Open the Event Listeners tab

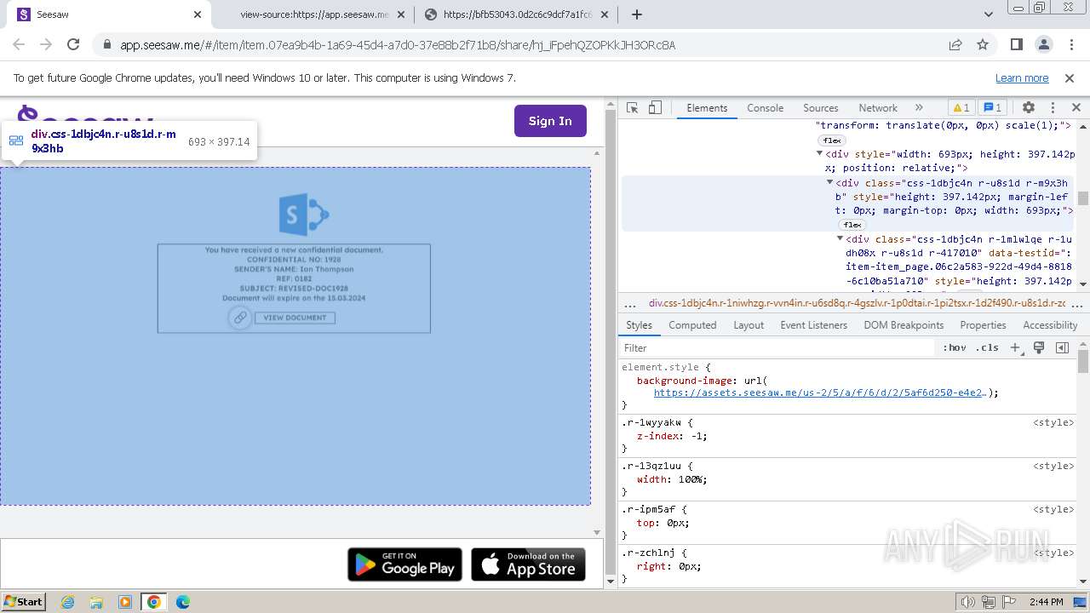[814, 325]
